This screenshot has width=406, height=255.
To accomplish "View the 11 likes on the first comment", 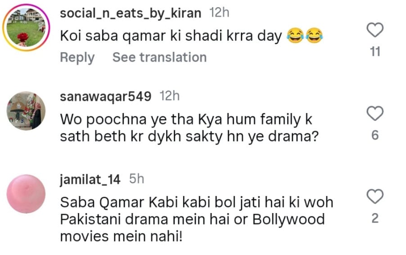I will coord(375,52).
